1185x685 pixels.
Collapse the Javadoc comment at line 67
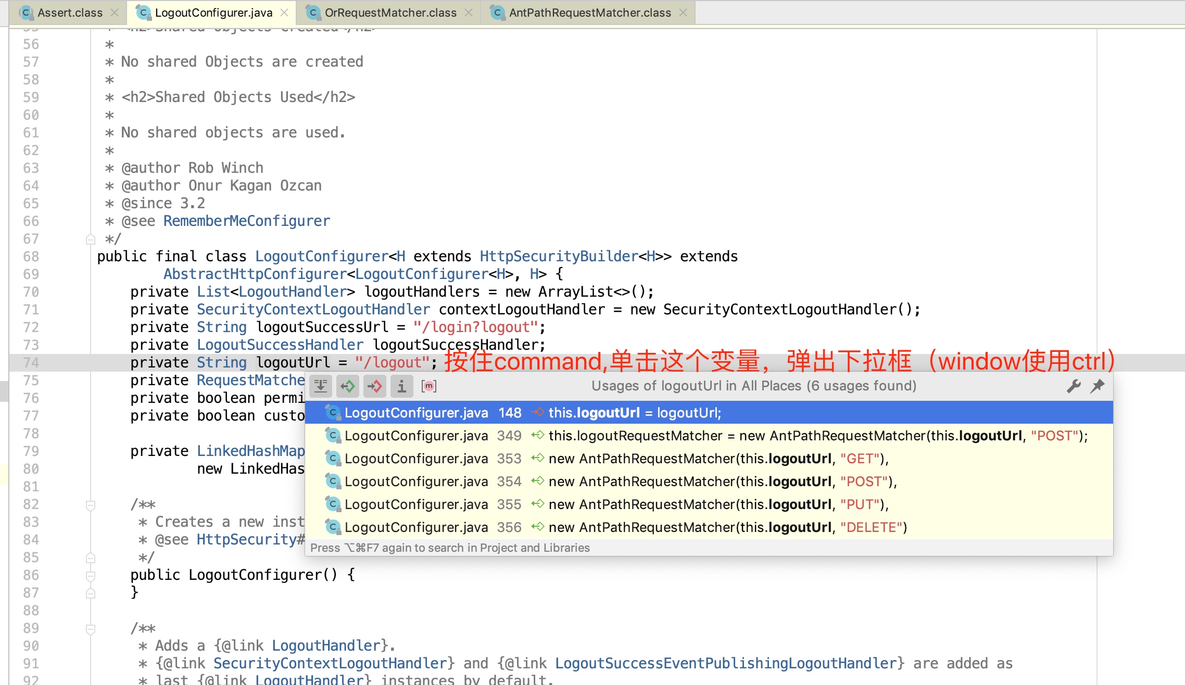click(x=90, y=238)
